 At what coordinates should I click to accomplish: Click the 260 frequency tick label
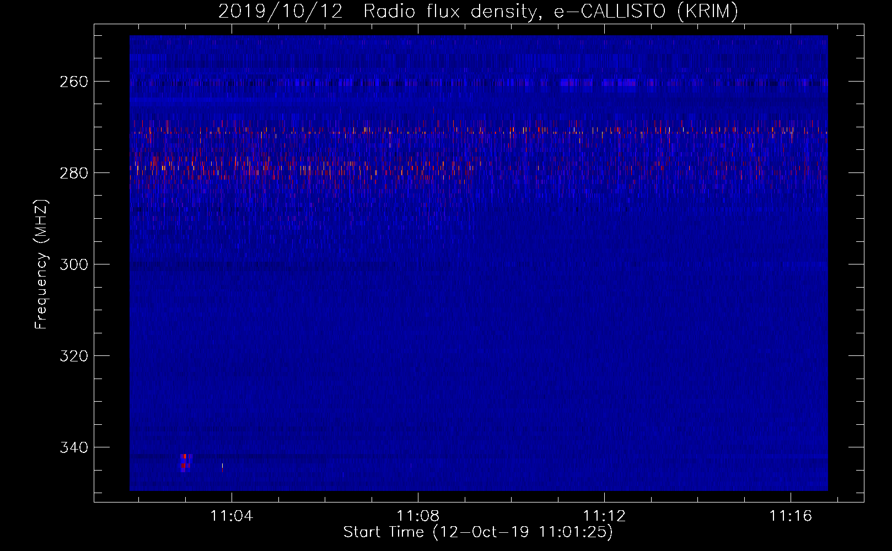pyautogui.click(x=74, y=82)
